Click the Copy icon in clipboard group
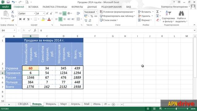 click(x=13, y=16)
